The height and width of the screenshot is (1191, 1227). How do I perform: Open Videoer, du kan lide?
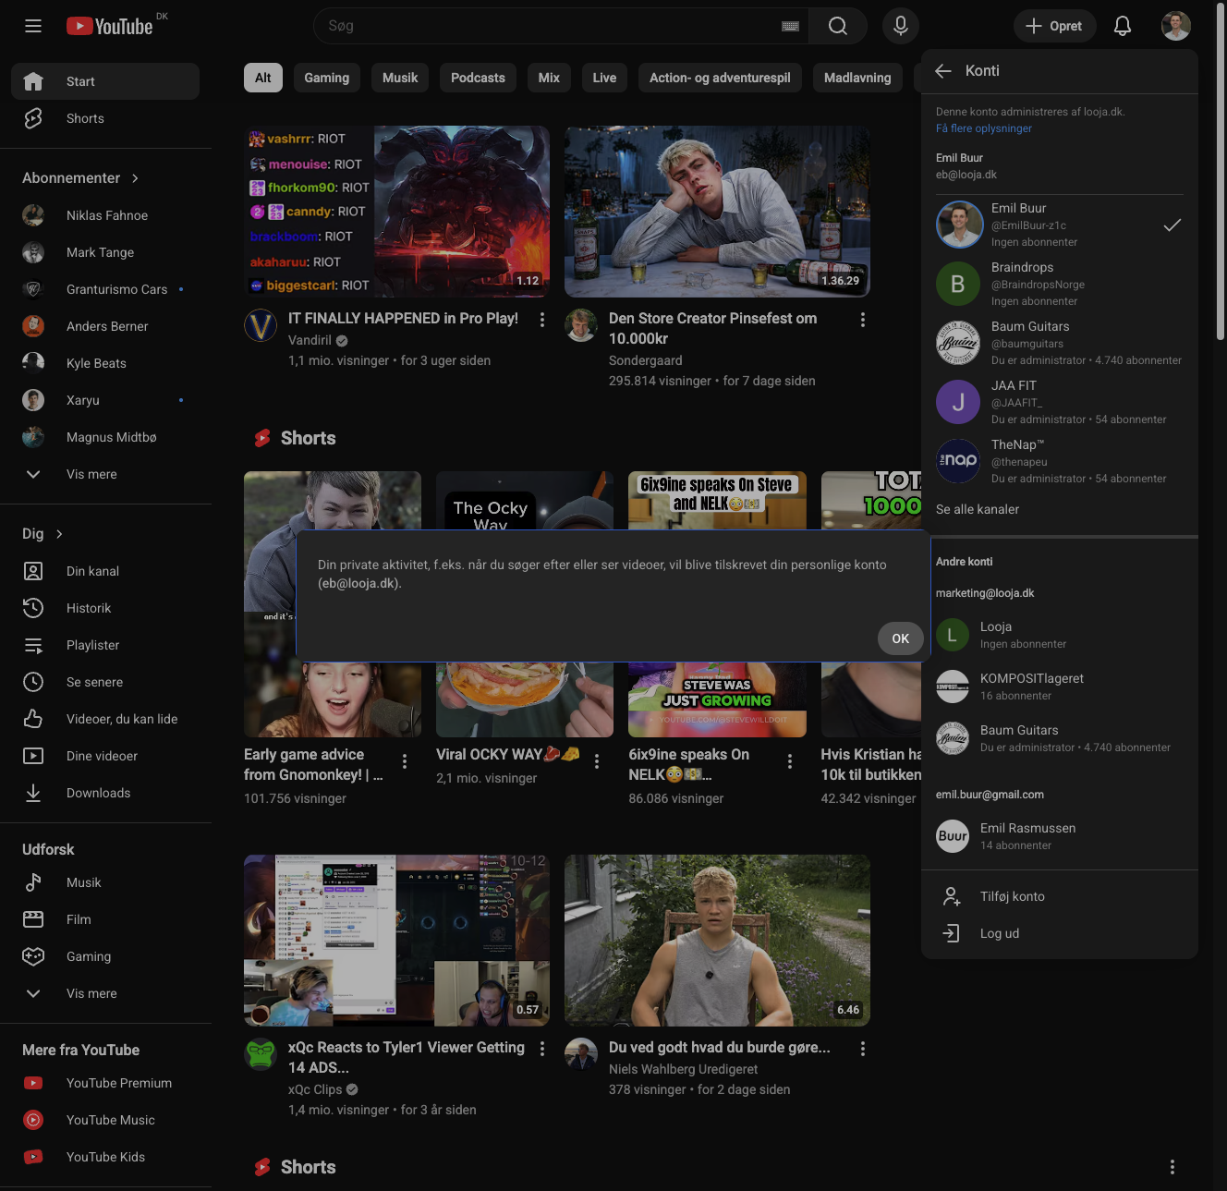(105, 719)
